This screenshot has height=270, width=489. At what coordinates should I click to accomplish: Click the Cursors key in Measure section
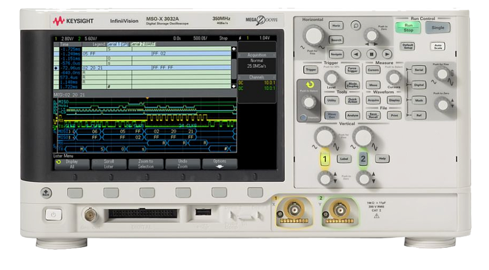click(373, 70)
